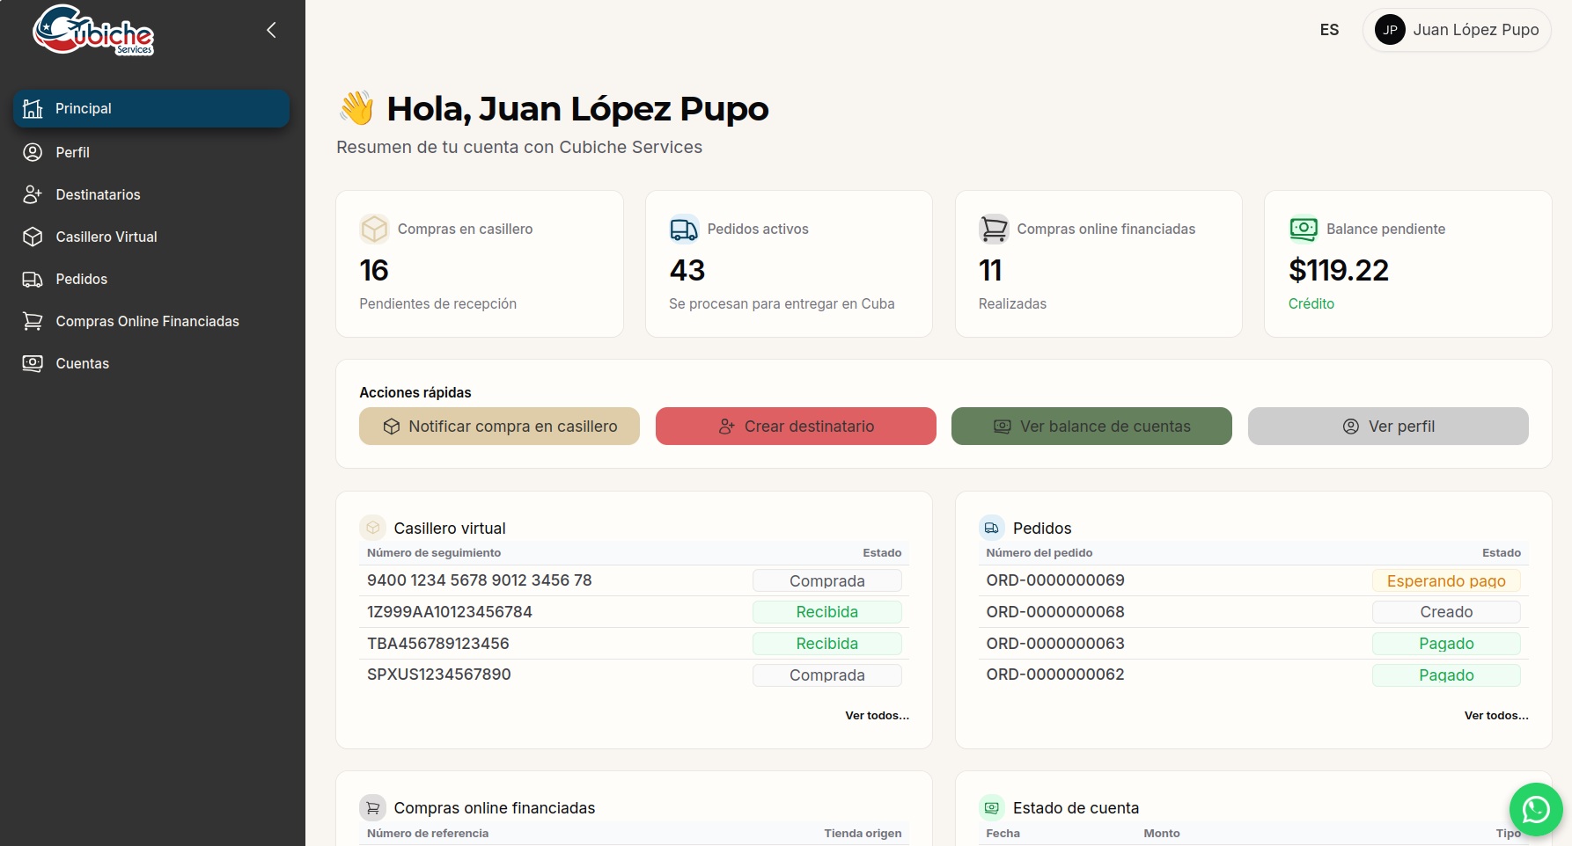Click Recibida badge for TBA456789123456
Screen dimensions: 1572x846
[x=827, y=644]
